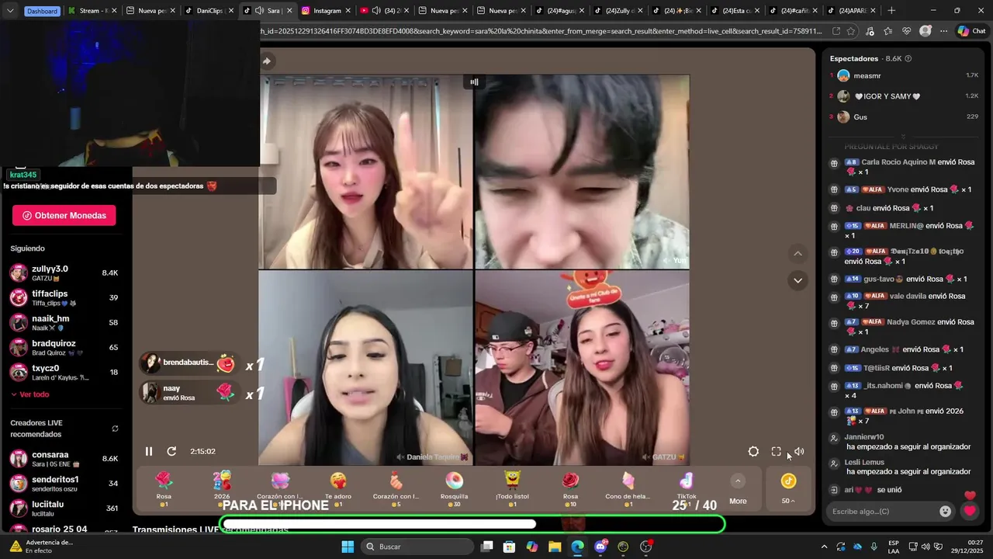Select Jannierw10 follow notification in chat

pos(900,442)
